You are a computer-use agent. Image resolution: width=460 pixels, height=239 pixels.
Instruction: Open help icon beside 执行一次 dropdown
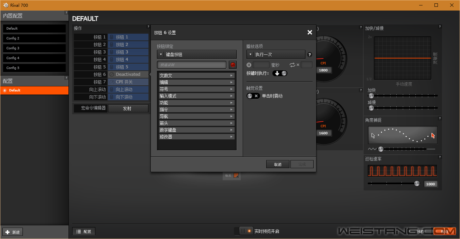click(310, 54)
